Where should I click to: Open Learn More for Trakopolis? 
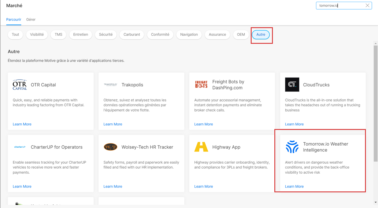pyautogui.click(x=113, y=124)
